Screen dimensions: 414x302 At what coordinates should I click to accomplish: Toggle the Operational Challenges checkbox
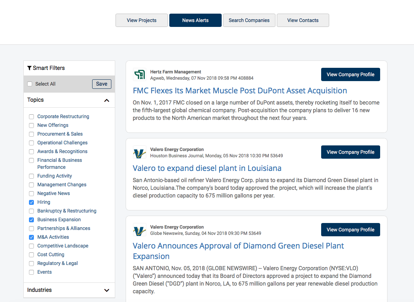[x=31, y=143]
